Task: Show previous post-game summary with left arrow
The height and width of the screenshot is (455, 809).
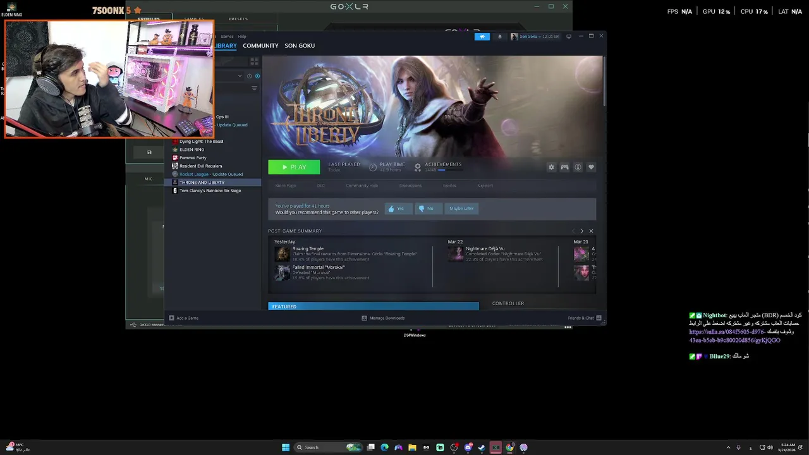Action: coord(573,231)
